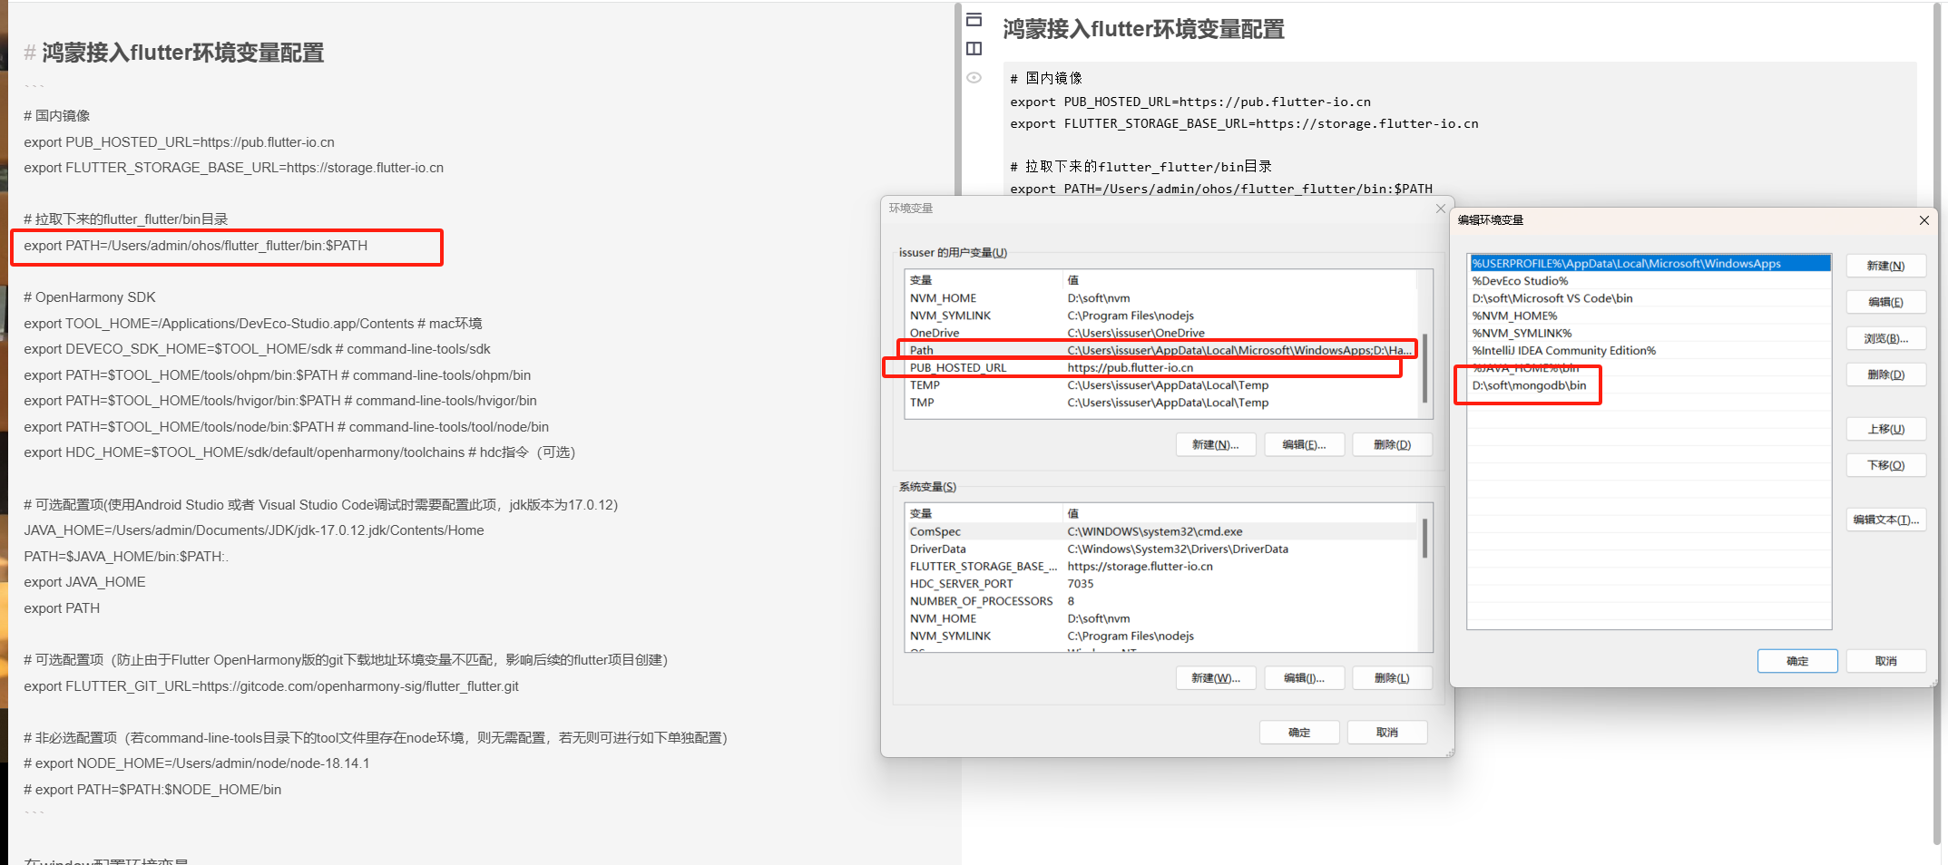Click the export PUB_HOSTED_URL line in editor
The image size is (1948, 865).
click(x=179, y=142)
